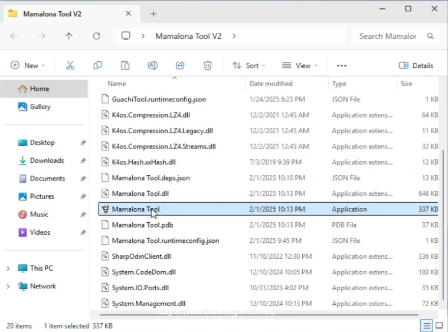The image size is (448, 332).
Task: Click the Mamalona Tool.pdb file icon
Action: 105,225
